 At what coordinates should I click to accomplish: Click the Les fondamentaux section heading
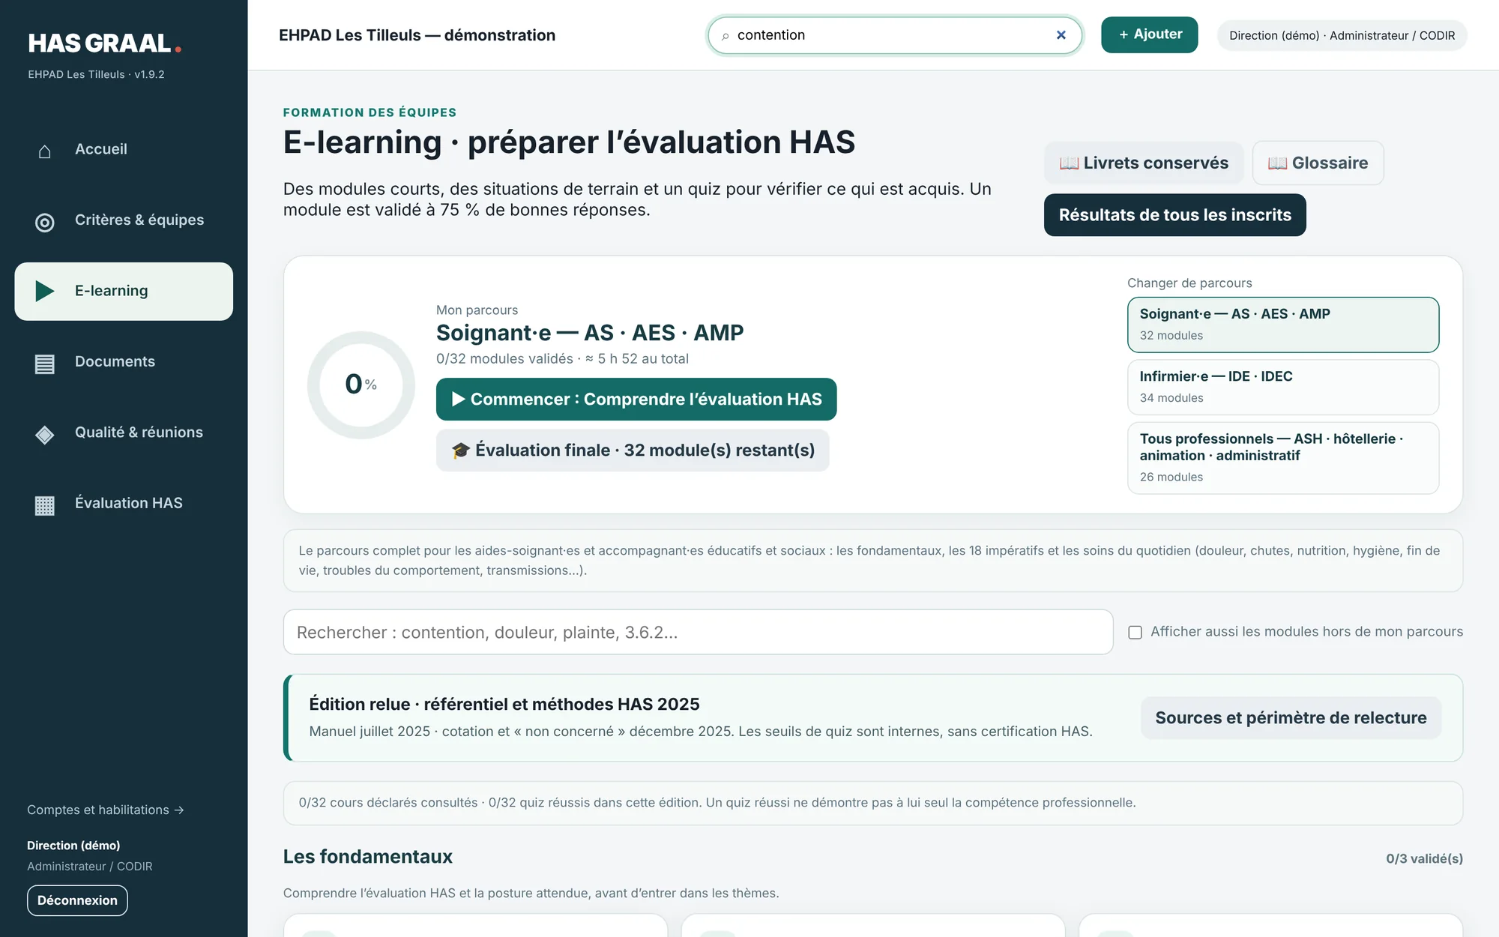pos(367,857)
